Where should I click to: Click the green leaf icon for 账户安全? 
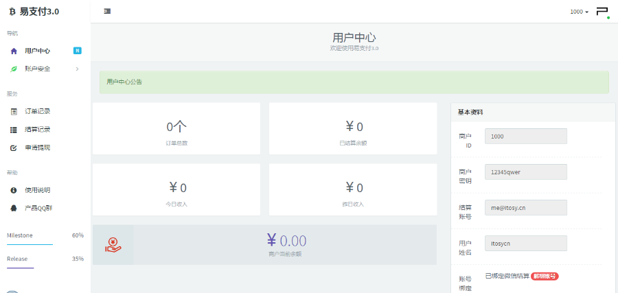point(14,69)
